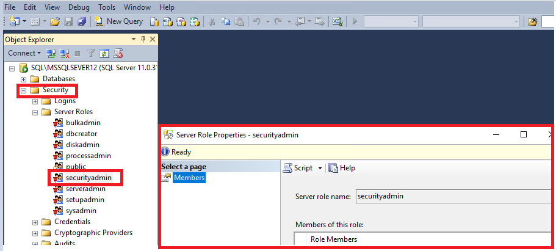Click the New Project toolbar icon
This screenshot has height=251, width=556.
click(x=15, y=21)
